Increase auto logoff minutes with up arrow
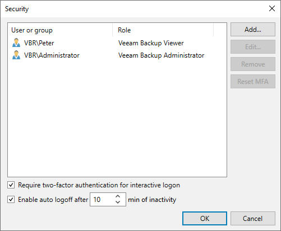The image size is (281, 231). point(118,196)
